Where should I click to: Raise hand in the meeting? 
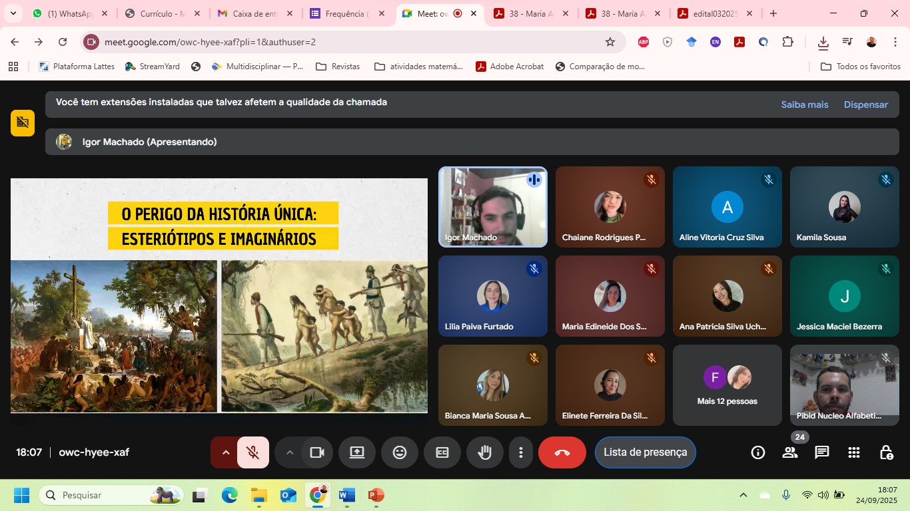pyautogui.click(x=484, y=452)
